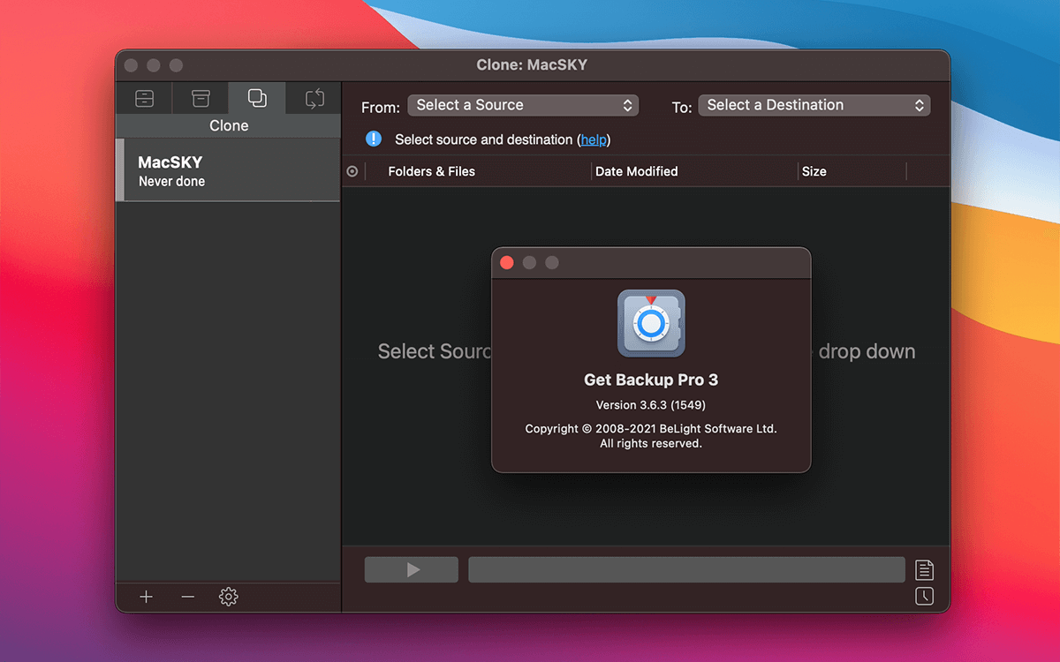The width and height of the screenshot is (1060, 662).
Task: Sort by Size column
Action: click(814, 171)
